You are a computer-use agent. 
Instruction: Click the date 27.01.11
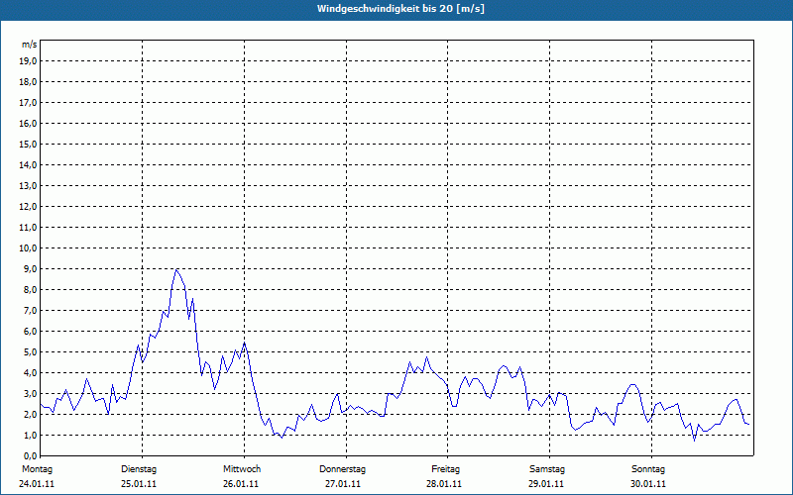(343, 484)
